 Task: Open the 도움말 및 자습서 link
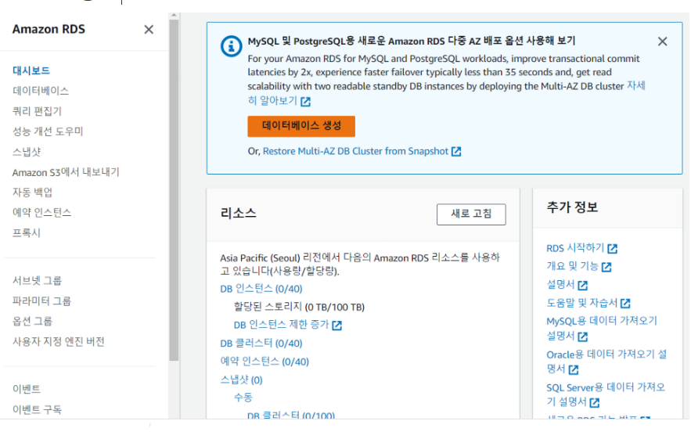pos(581,303)
